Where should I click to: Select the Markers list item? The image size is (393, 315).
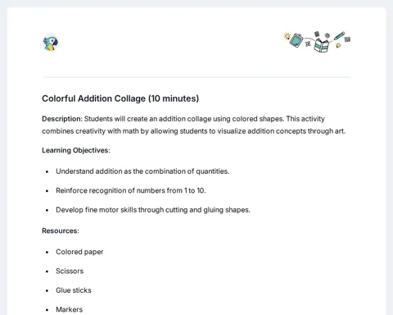pyautogui.click(x=69, y=309)
